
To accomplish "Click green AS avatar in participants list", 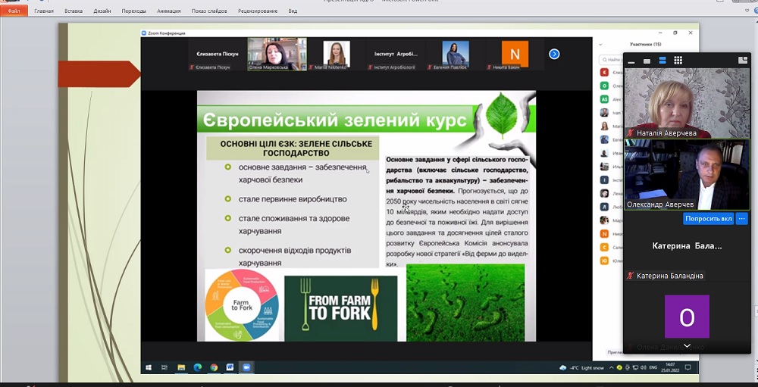I will [604, 99].
